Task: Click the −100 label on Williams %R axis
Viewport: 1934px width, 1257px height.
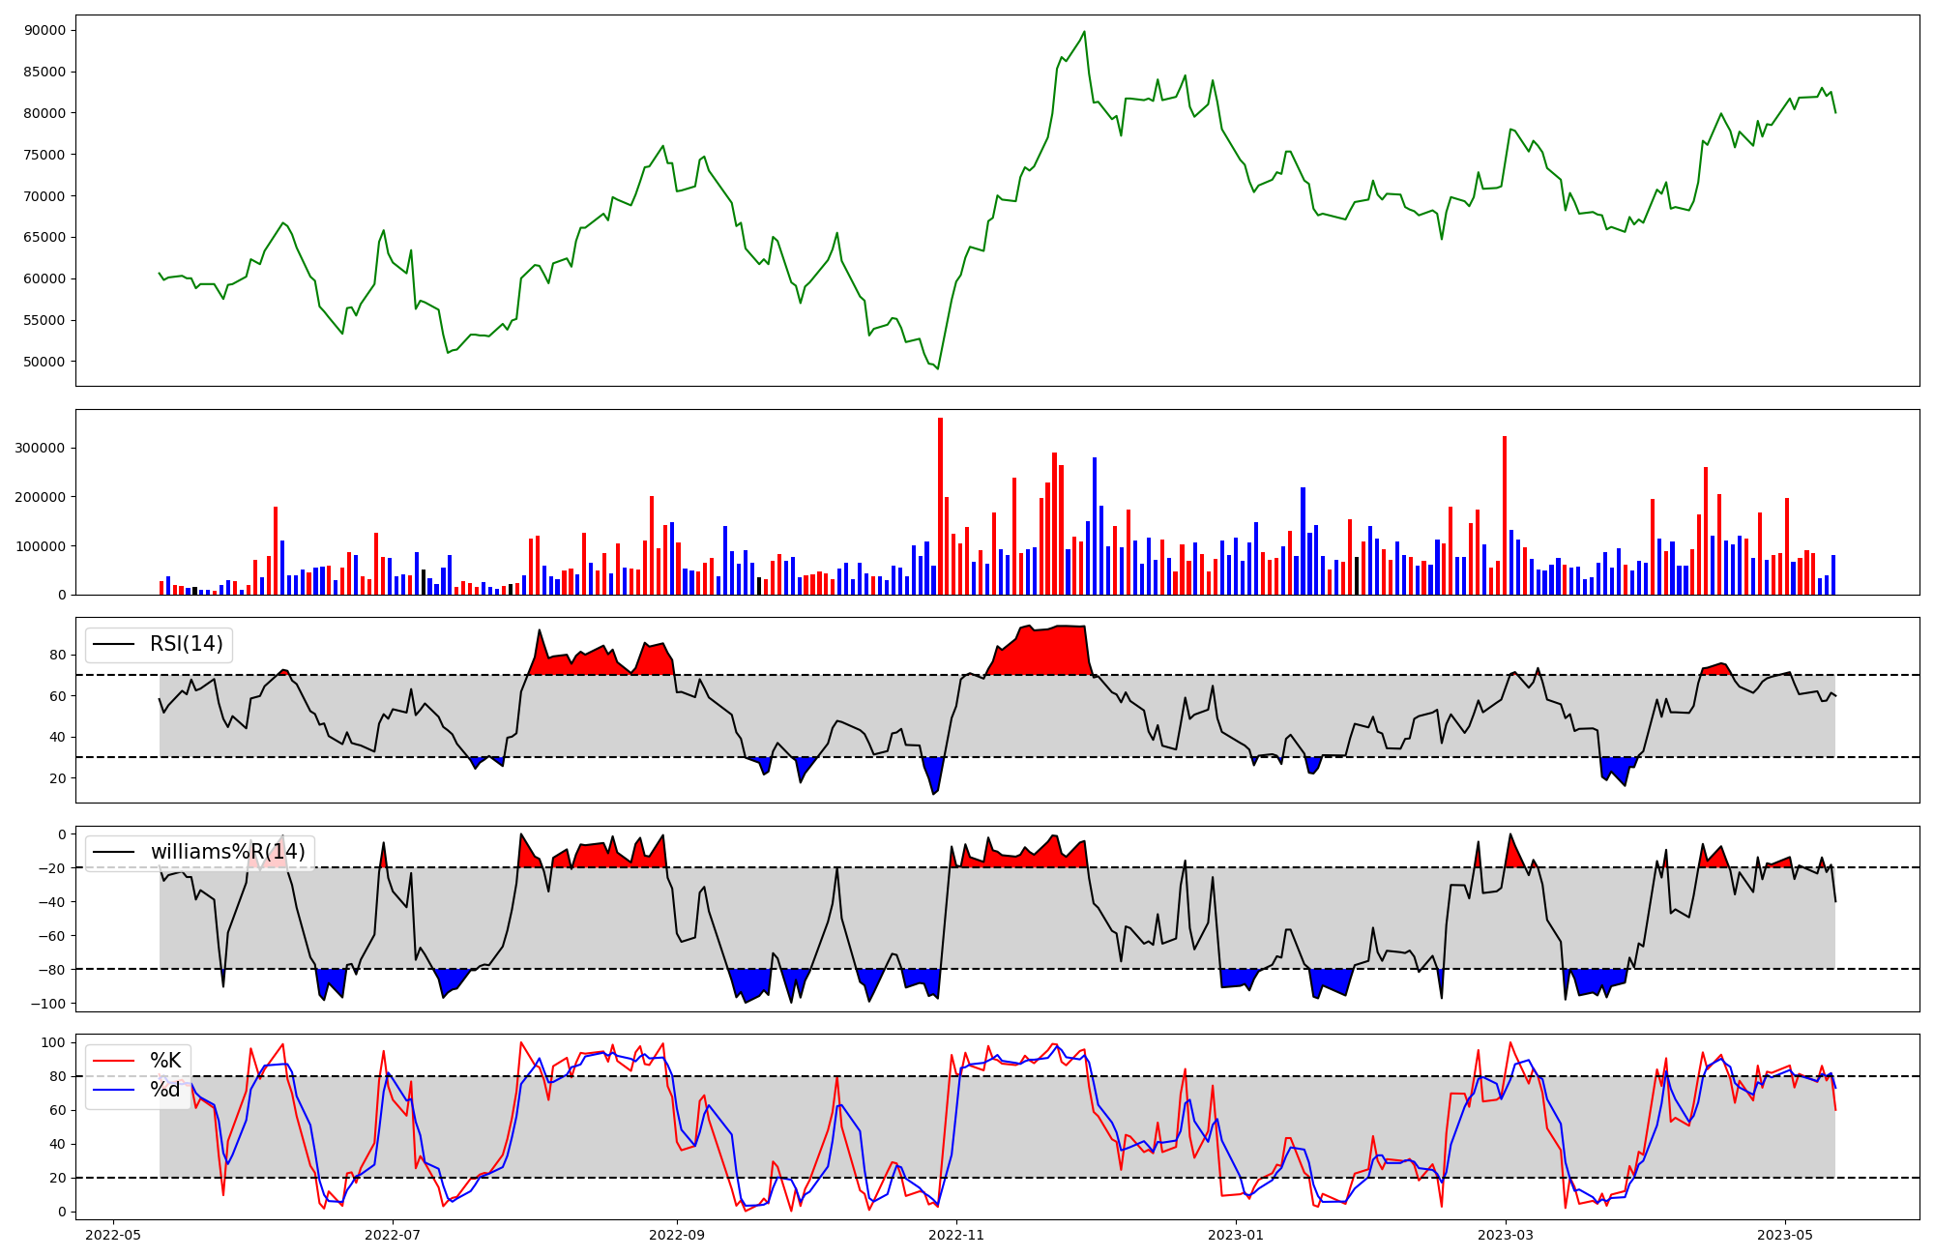Action: tap(46, 1004)
